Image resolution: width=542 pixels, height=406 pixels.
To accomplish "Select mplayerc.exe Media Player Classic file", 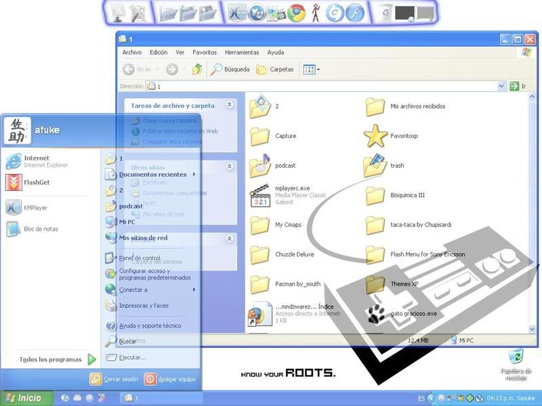I will tap(288, 195).
